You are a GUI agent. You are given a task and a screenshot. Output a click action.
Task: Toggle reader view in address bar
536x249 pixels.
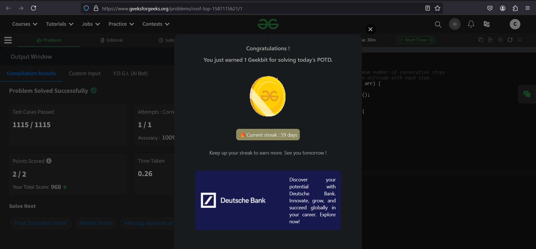tap(427, 8)
